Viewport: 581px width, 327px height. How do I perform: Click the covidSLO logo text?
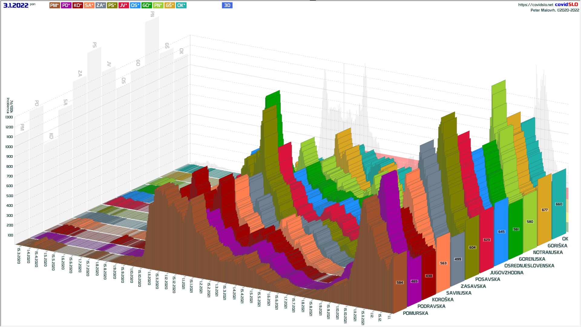tap(566, 5)
